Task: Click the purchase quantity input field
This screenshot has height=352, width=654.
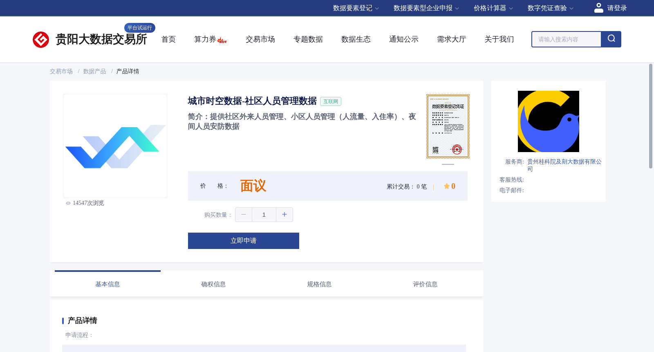Action: coord(264,215)
